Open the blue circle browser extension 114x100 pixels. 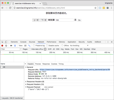coord(100,8)
